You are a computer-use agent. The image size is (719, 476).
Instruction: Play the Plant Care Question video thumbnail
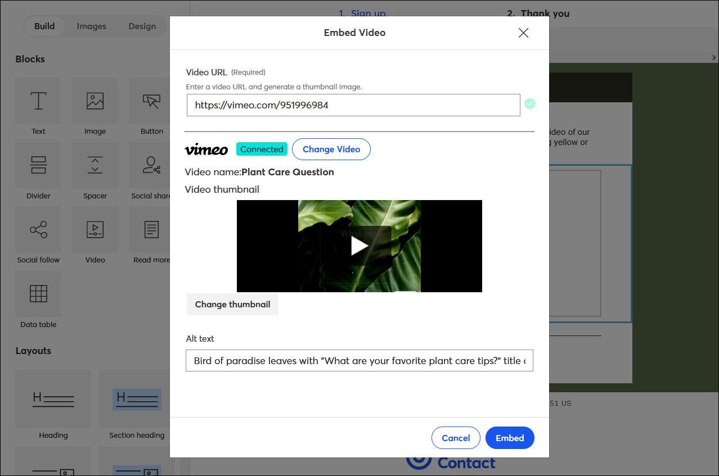click(359, 246)
